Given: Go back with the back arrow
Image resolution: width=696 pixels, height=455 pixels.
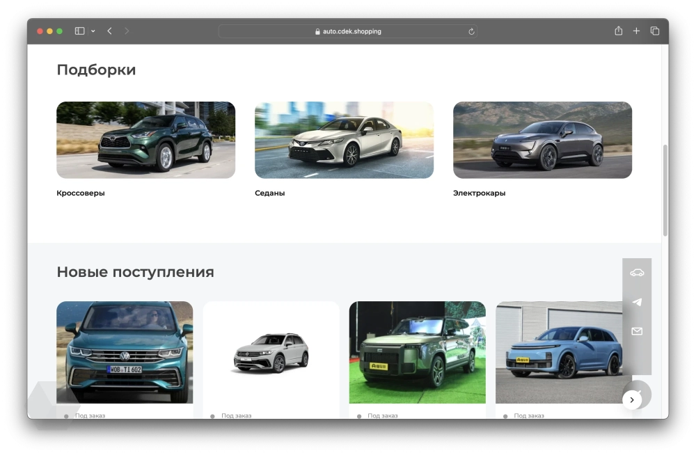Looking at the screenshot, I should pyautogui.click(x=109, y=31).
